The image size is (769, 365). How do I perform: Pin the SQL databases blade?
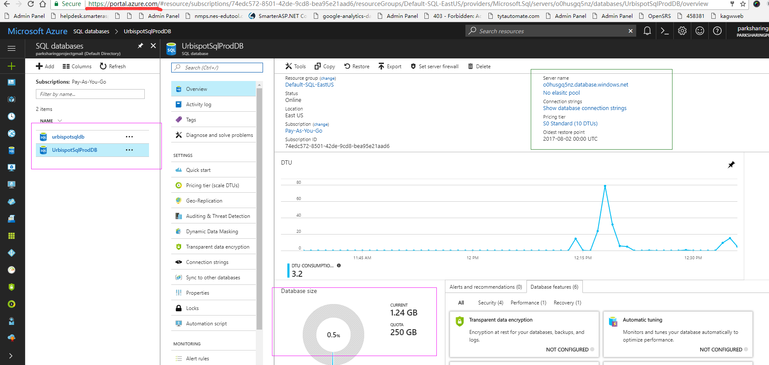click(x=140, y=46)
